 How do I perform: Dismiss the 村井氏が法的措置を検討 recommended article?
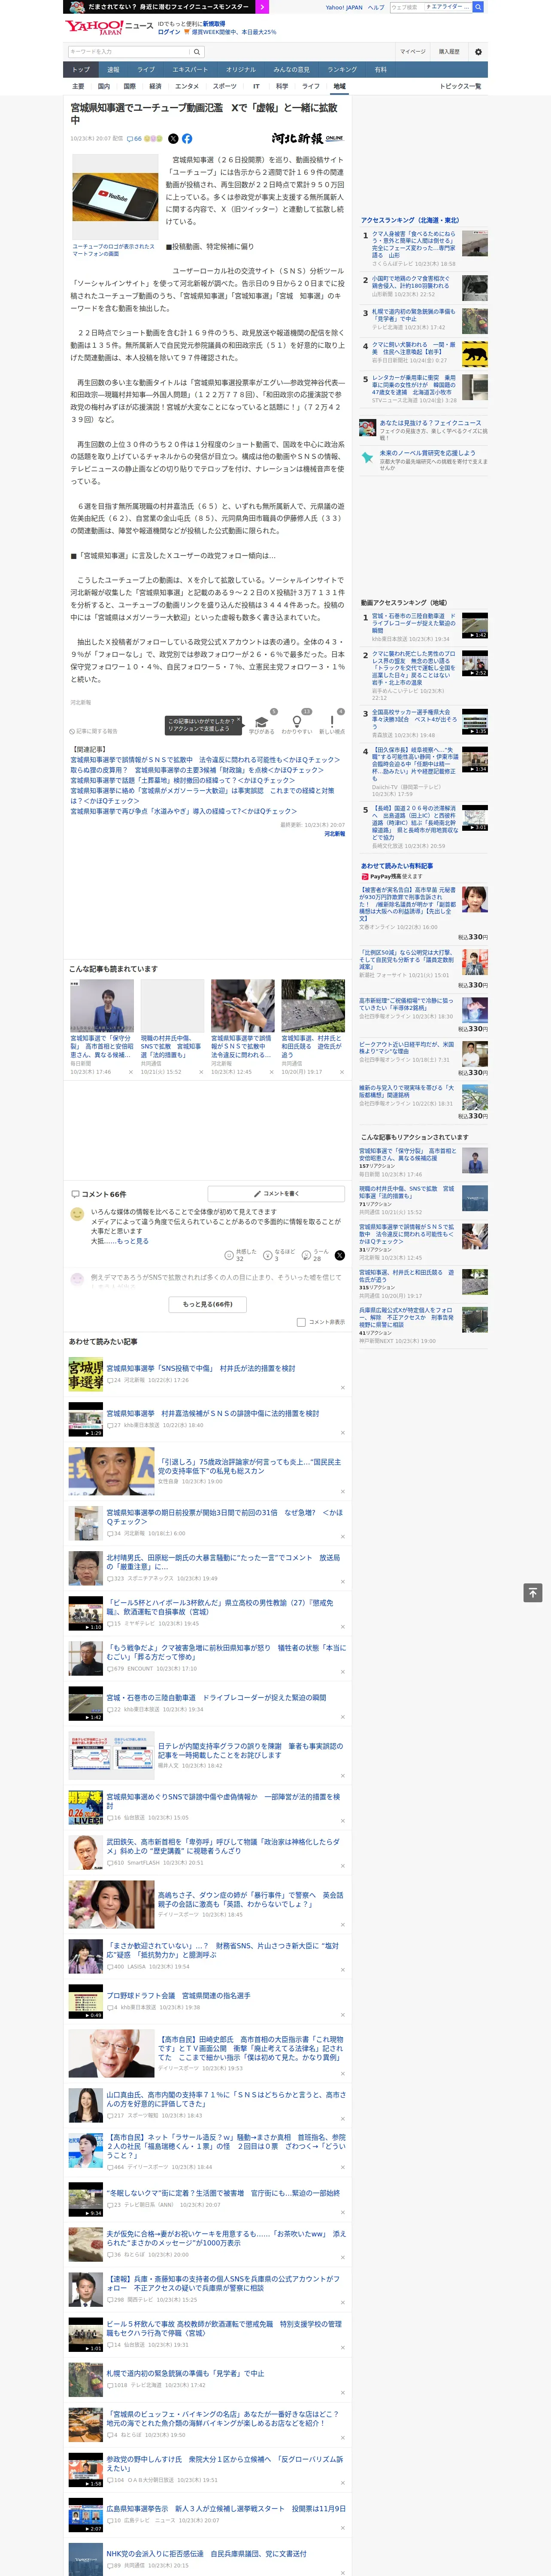click(x=343, y=1387)
